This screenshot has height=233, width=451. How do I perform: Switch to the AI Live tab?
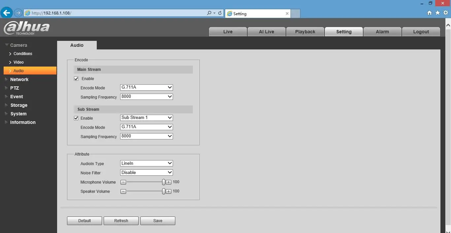pyautogui.click(x=266, y=32)
